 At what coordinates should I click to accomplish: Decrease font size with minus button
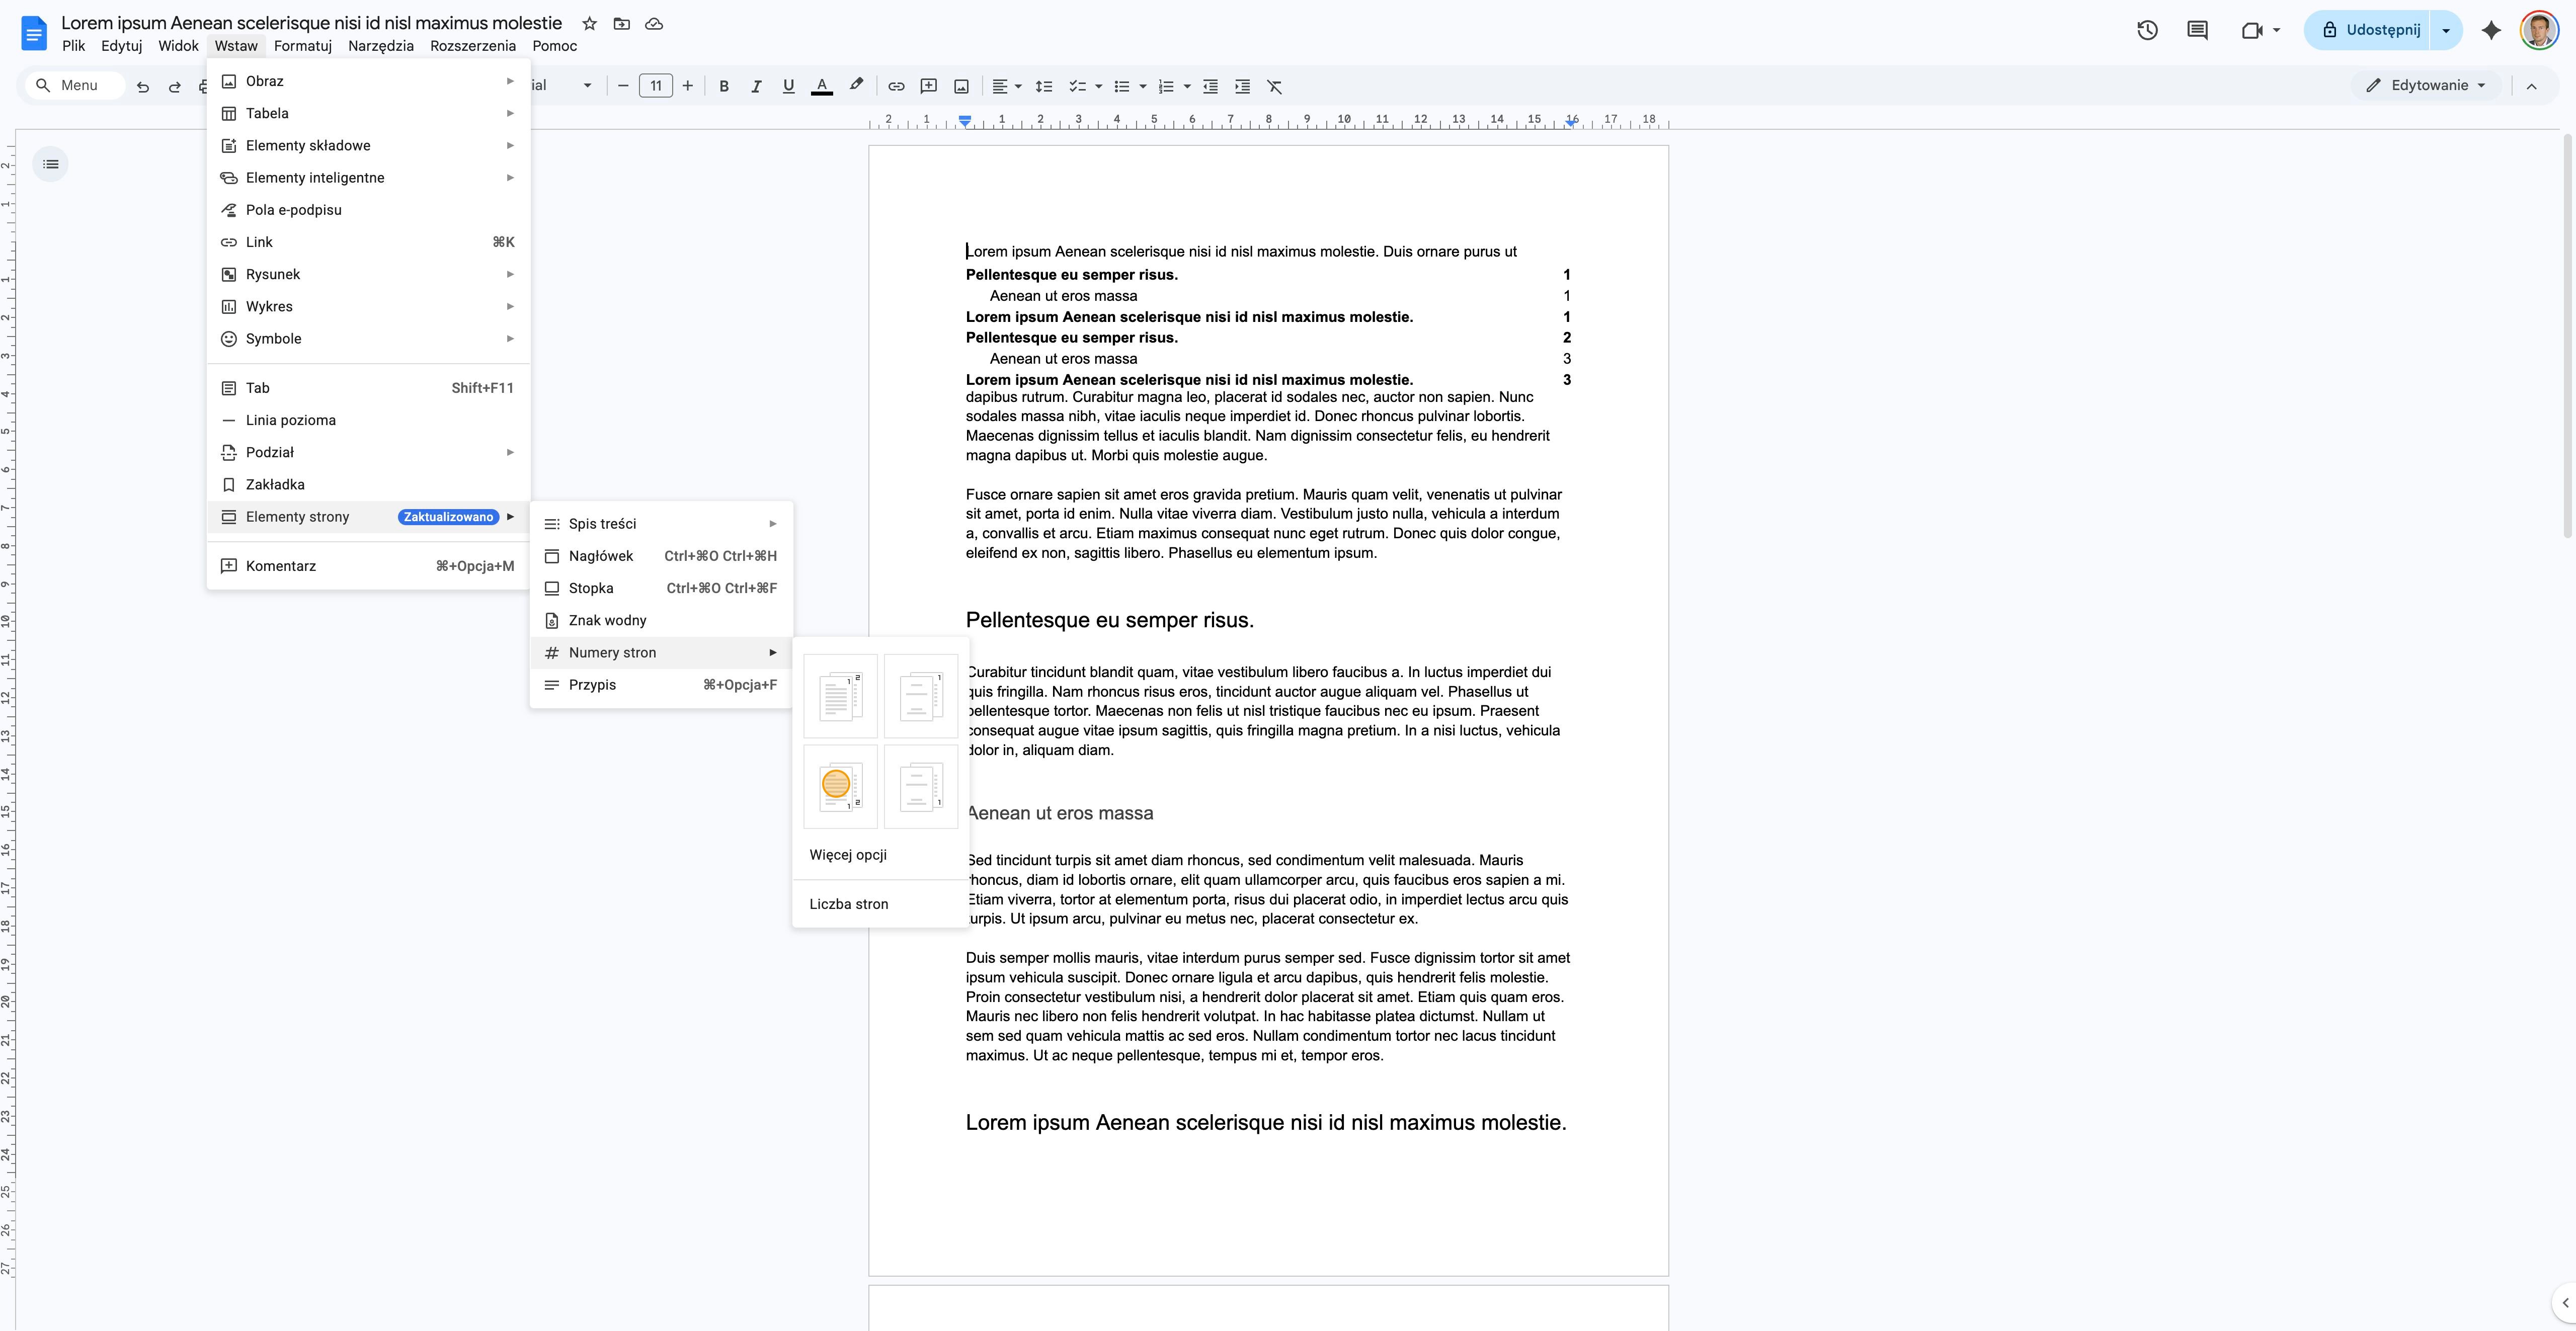(x=623, y=86)
